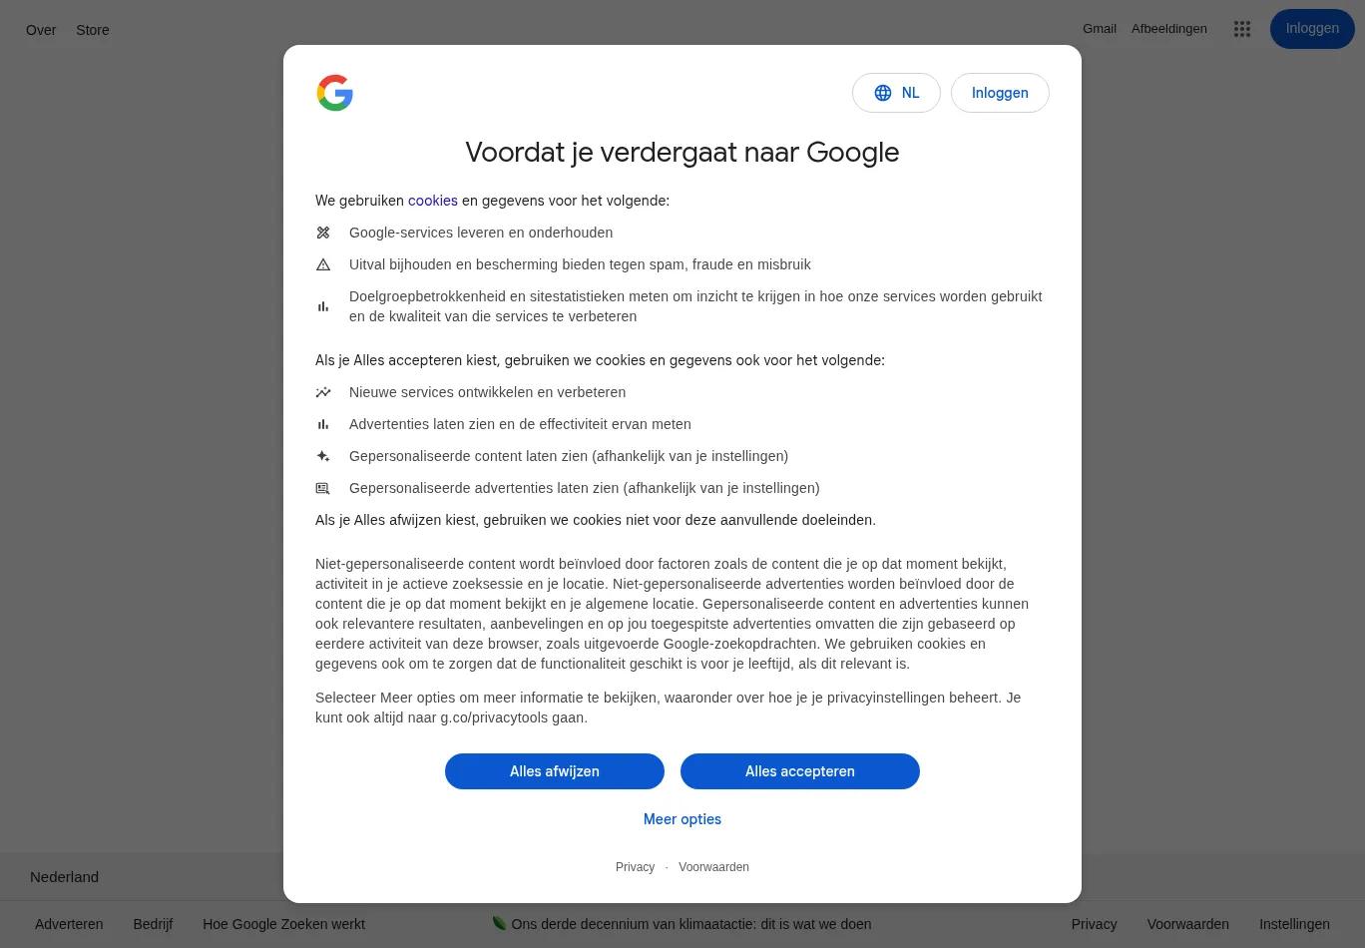Click warning triangle icon beside Uitval bijhouden
Image resolution: width=1365 pixels, height=948 pixels.
[x=323, y=264]
